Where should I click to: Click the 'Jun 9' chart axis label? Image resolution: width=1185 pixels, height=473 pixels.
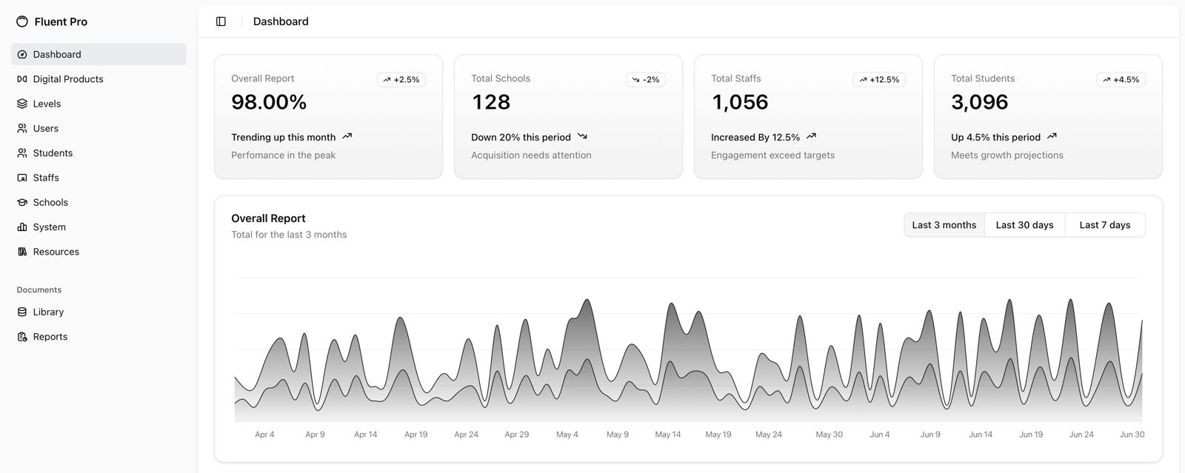930,435
